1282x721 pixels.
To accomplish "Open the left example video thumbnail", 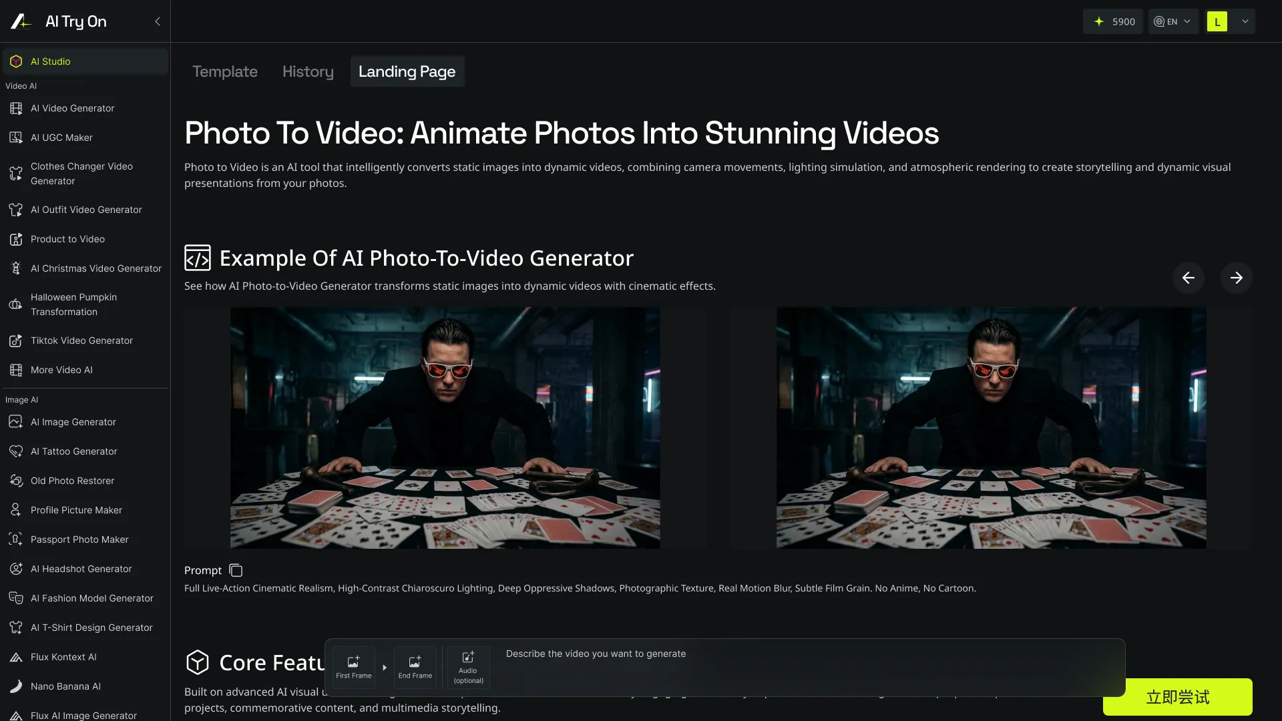I will click(445, 428).
